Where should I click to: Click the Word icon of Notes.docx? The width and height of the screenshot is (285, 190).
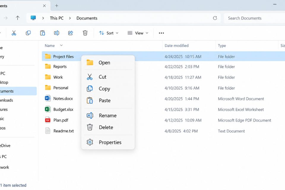47,98
